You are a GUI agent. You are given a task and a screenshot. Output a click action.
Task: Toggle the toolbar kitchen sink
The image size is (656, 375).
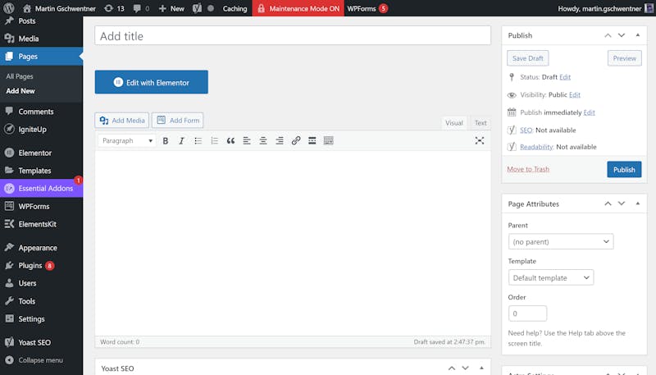tap(329, 140)
